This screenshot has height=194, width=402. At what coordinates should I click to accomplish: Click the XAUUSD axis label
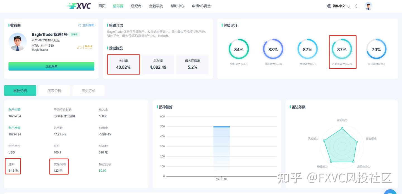(222, 179)
